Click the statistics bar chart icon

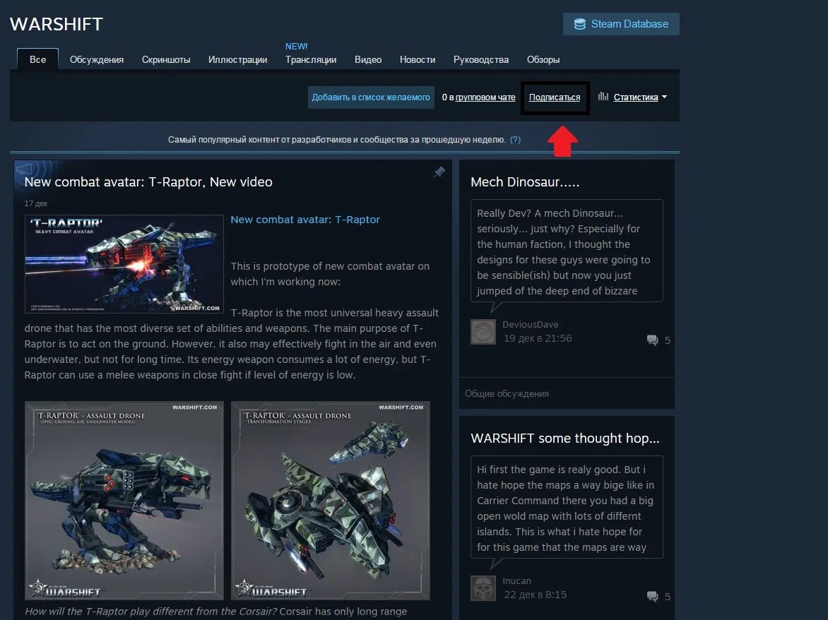(x=603, y=97)
